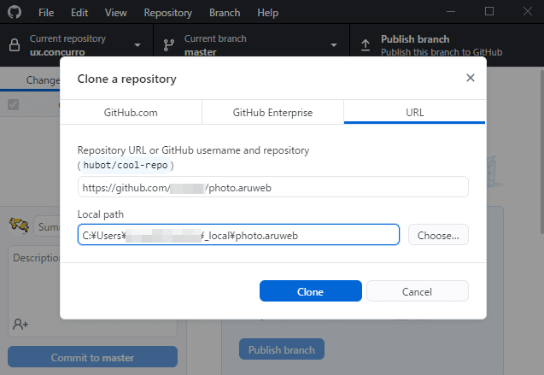Click the git branch icon beside Current branch
This screenshot has height=375, width=544.
click(169, 45)
